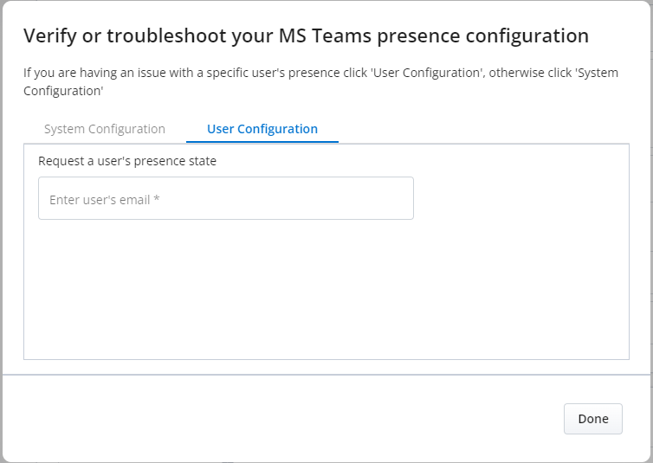Click the right edge of the email input box

[x=412, y=199]
